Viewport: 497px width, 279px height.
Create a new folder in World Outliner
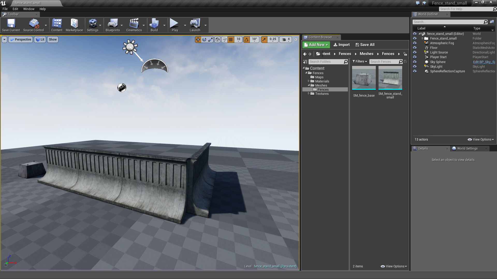(492, 22)
